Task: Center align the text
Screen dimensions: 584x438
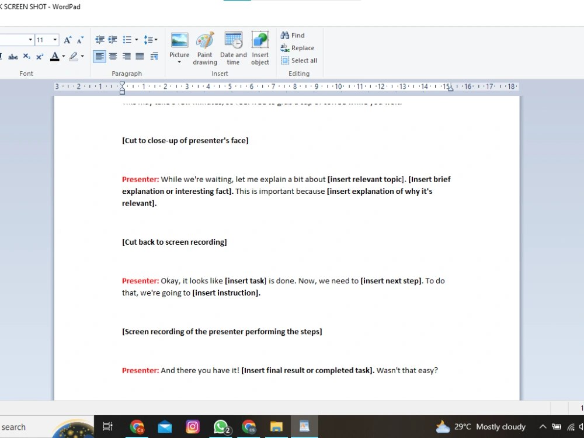Action: pyautogui.click(x=113, y=57)
